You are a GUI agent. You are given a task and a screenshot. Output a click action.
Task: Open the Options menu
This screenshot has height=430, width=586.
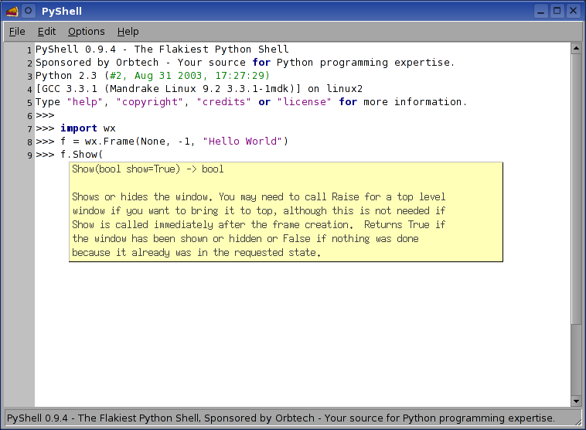[x=86, y=32]
